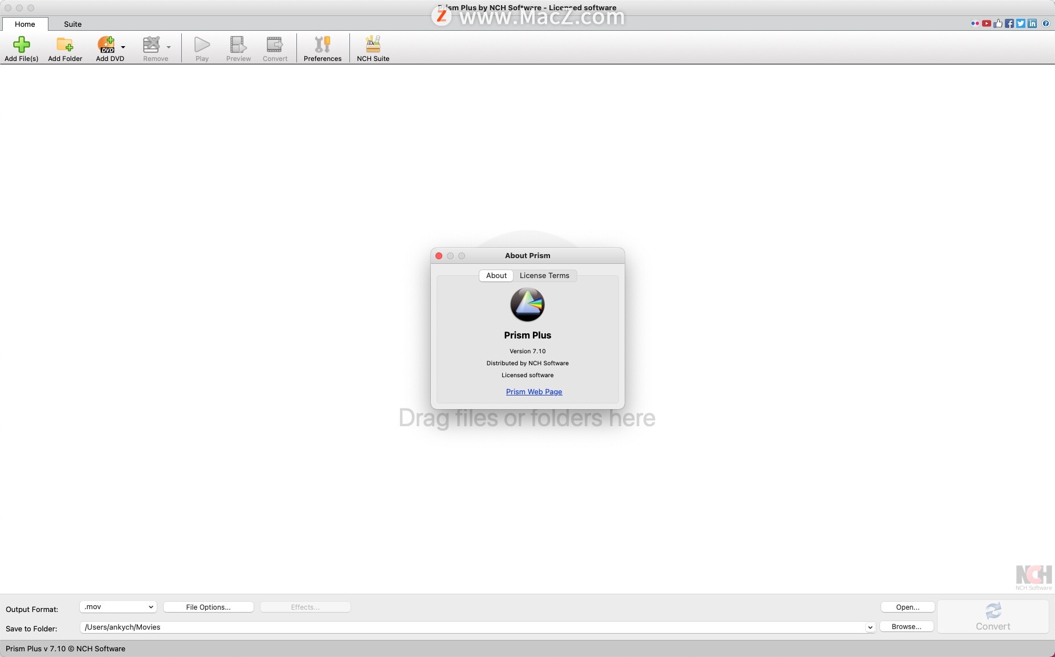Open help via the question mark icon

tap(1046, 23)
